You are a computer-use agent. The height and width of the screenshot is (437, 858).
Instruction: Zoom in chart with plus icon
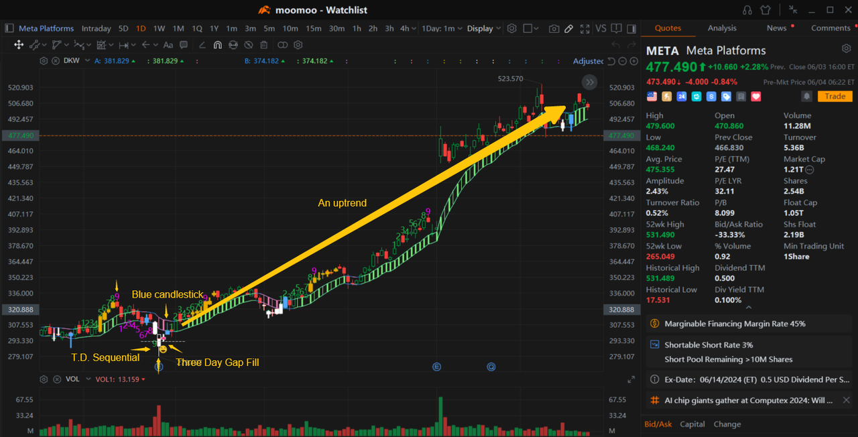point(634,61)
